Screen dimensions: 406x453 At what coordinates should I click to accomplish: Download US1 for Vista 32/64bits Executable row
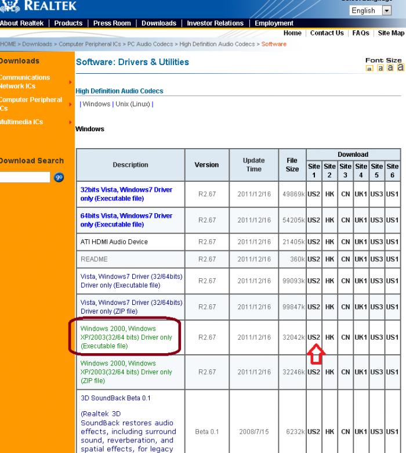(392, 281)
